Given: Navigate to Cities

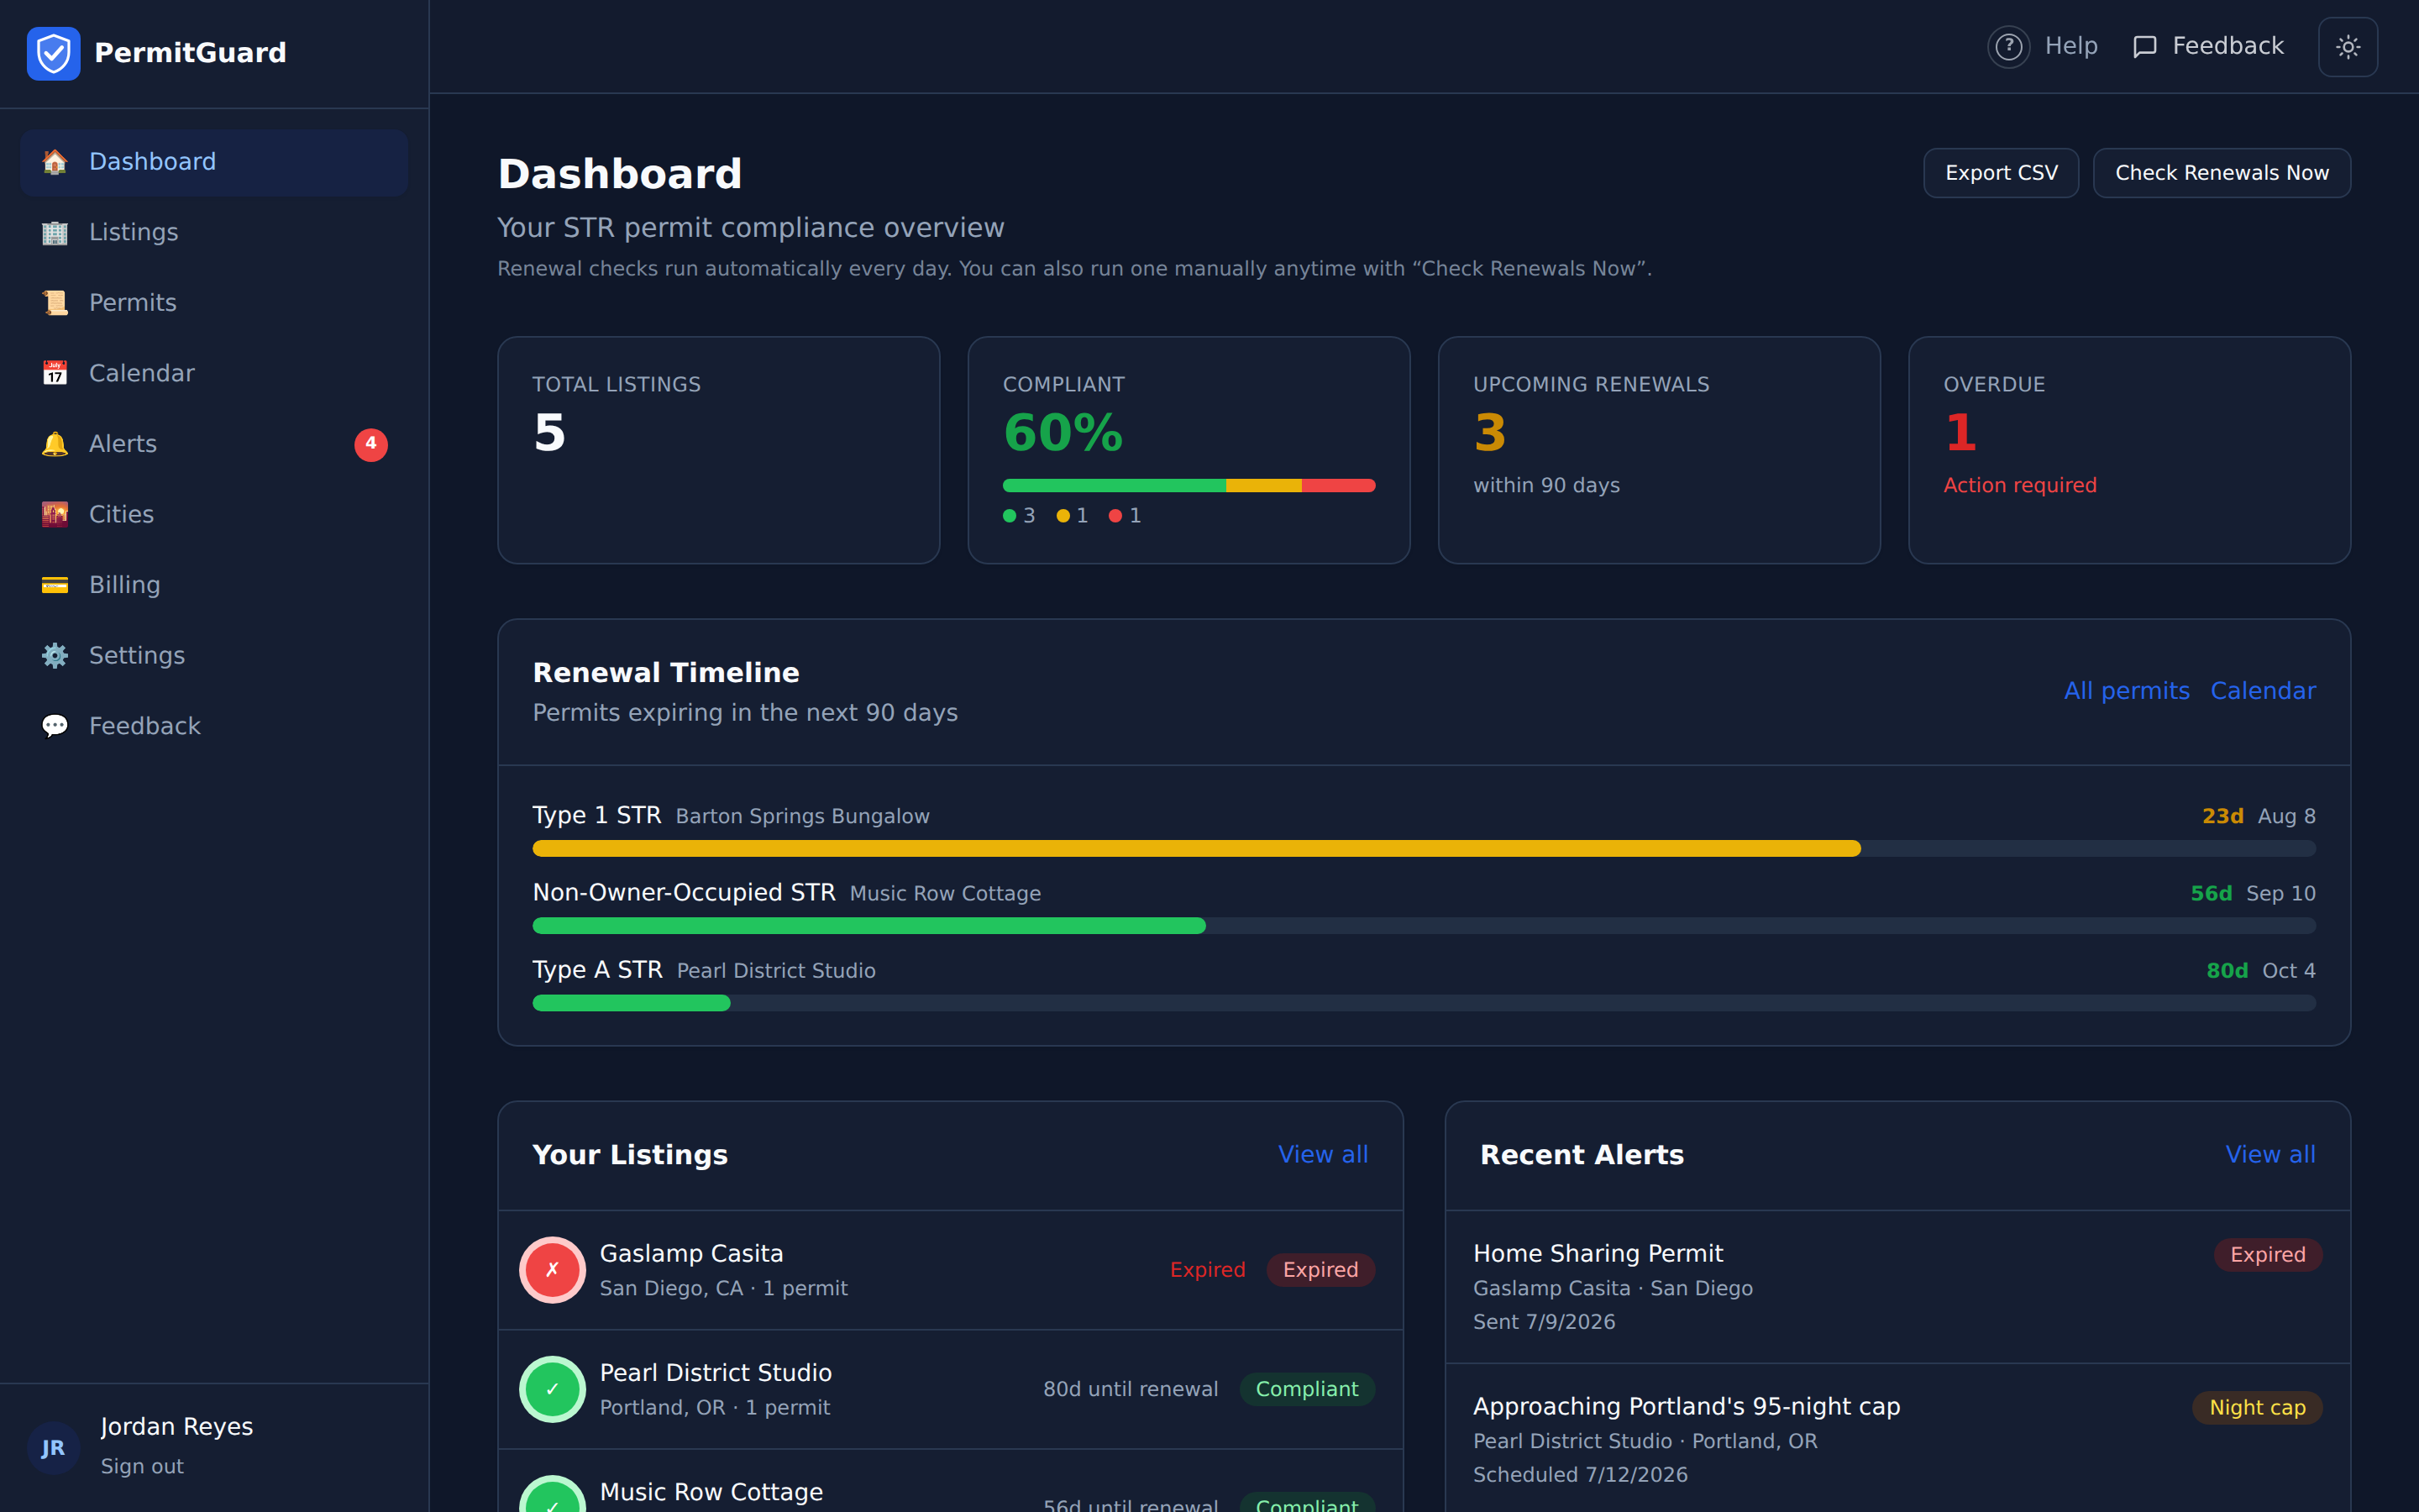Looking at the screenshot, I should click(x=214, y=514).
